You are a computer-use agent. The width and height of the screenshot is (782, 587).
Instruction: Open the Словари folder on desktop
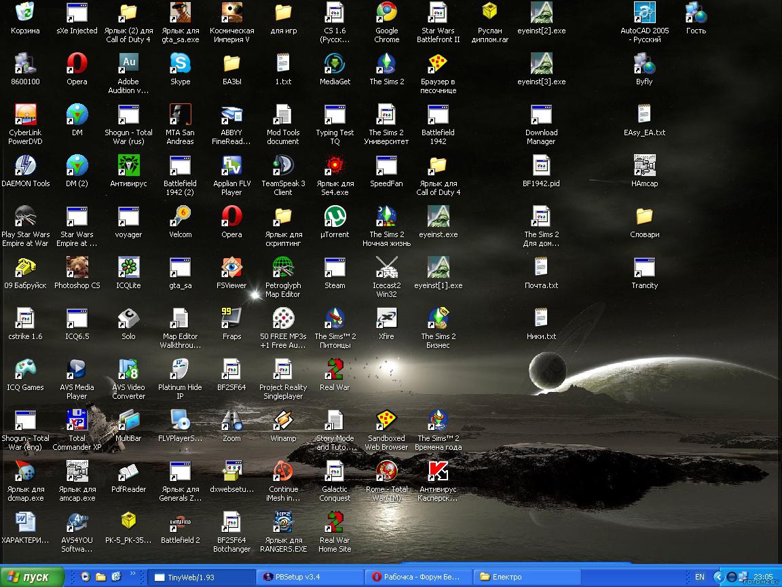pos(644,217)
